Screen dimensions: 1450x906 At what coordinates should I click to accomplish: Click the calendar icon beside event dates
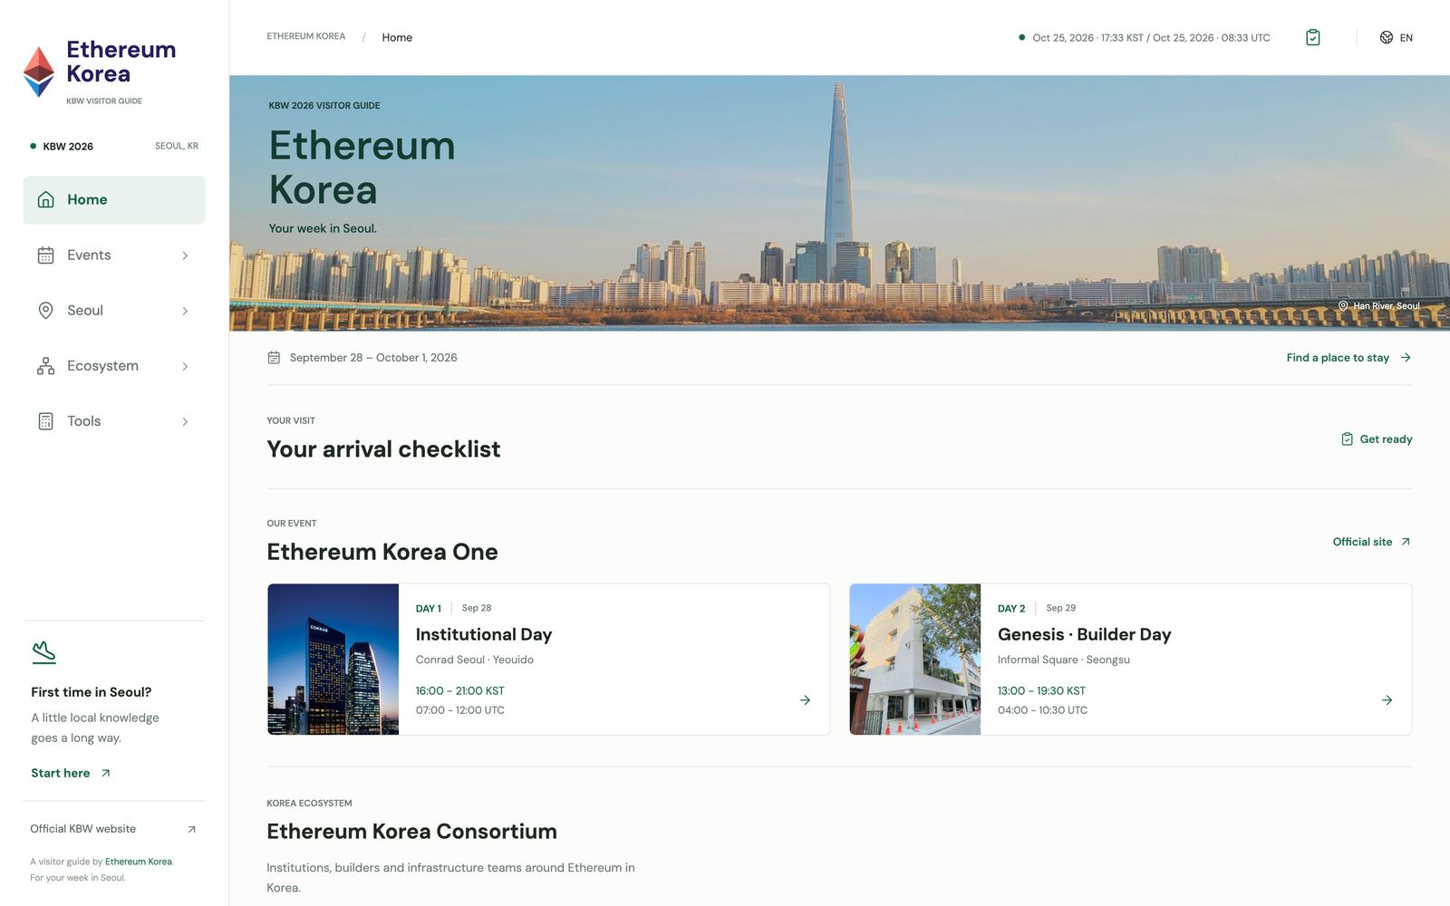pos(274,358)
